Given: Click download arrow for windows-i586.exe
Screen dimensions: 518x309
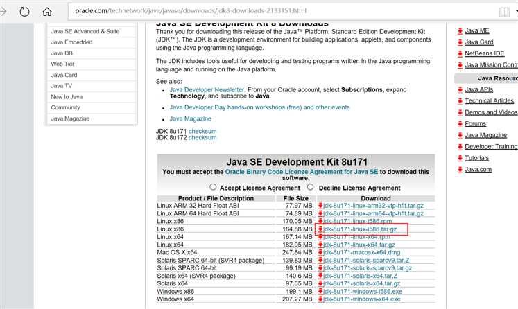Looking at the screenshot, I should tap(320, 292).
